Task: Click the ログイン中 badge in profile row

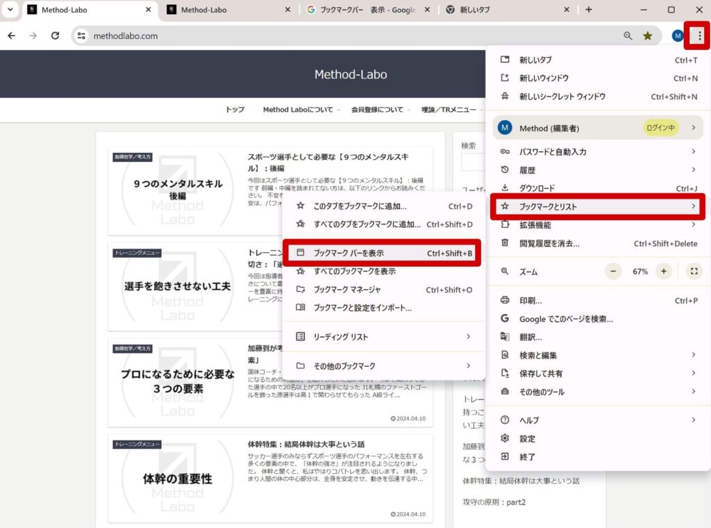Action: coord(660,128)
